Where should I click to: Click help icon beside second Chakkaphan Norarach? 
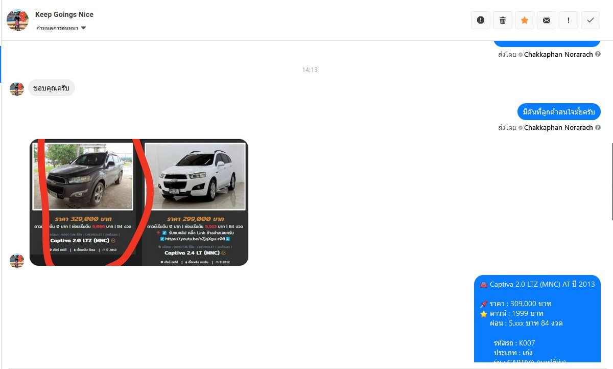tap(598, 127)
